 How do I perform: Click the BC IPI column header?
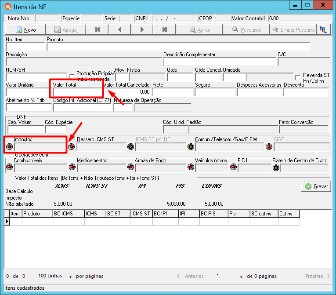coord(166,214)
